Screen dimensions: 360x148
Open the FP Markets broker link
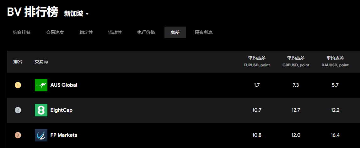point(64,135)
